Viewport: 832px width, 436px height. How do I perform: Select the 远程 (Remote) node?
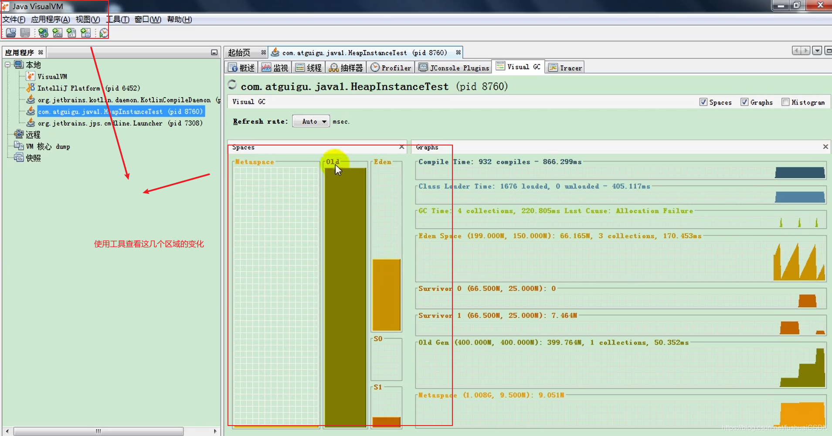pyautogui.click(x=33, y=135)
